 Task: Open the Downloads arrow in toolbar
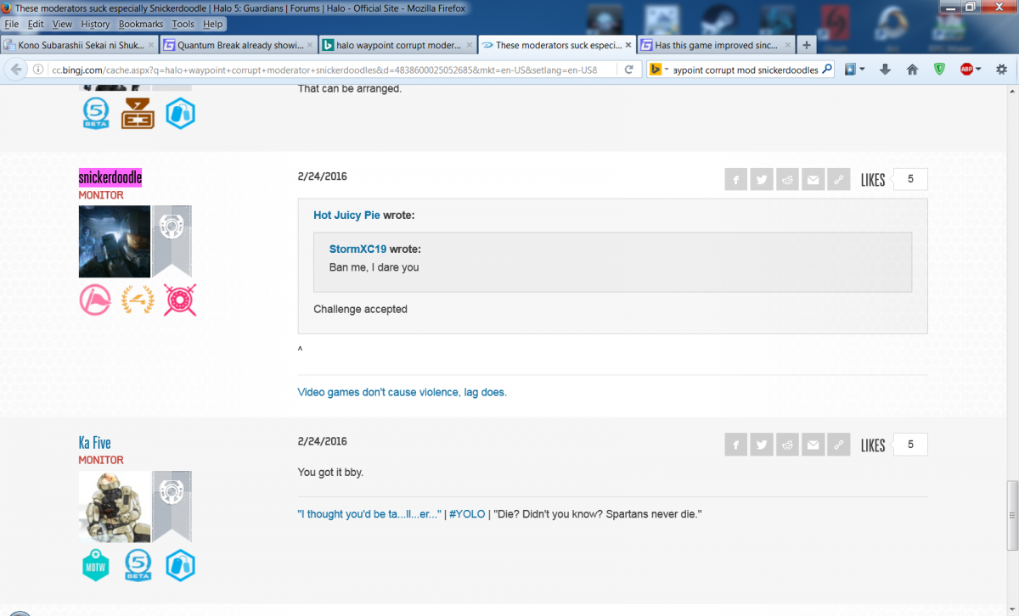(885, 70)
